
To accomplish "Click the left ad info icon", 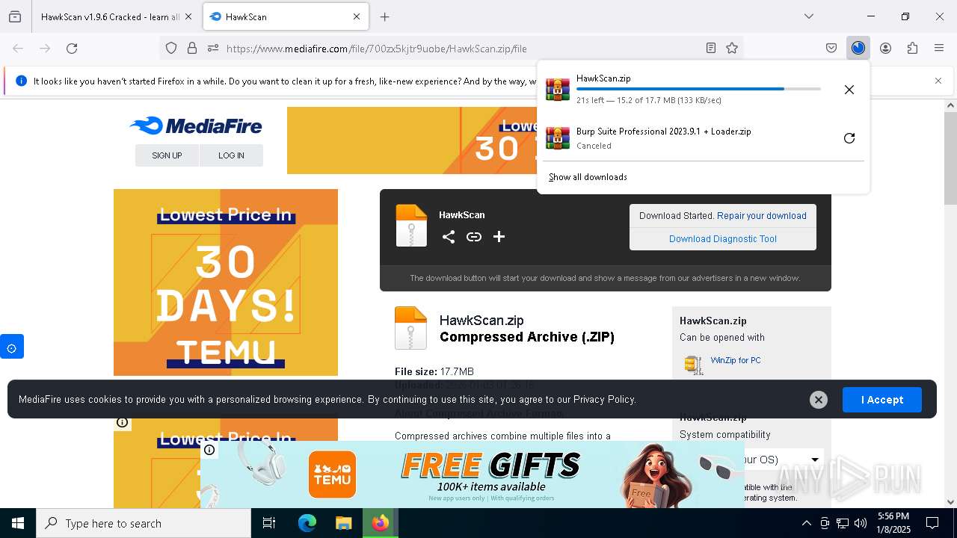I will point(122,422).
